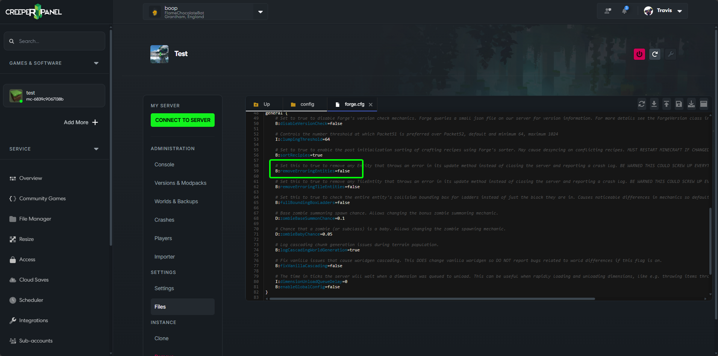This screenshot has width=718, height=356.
Task: Expand the boop server selector dropdown
Action: point(260,12)
